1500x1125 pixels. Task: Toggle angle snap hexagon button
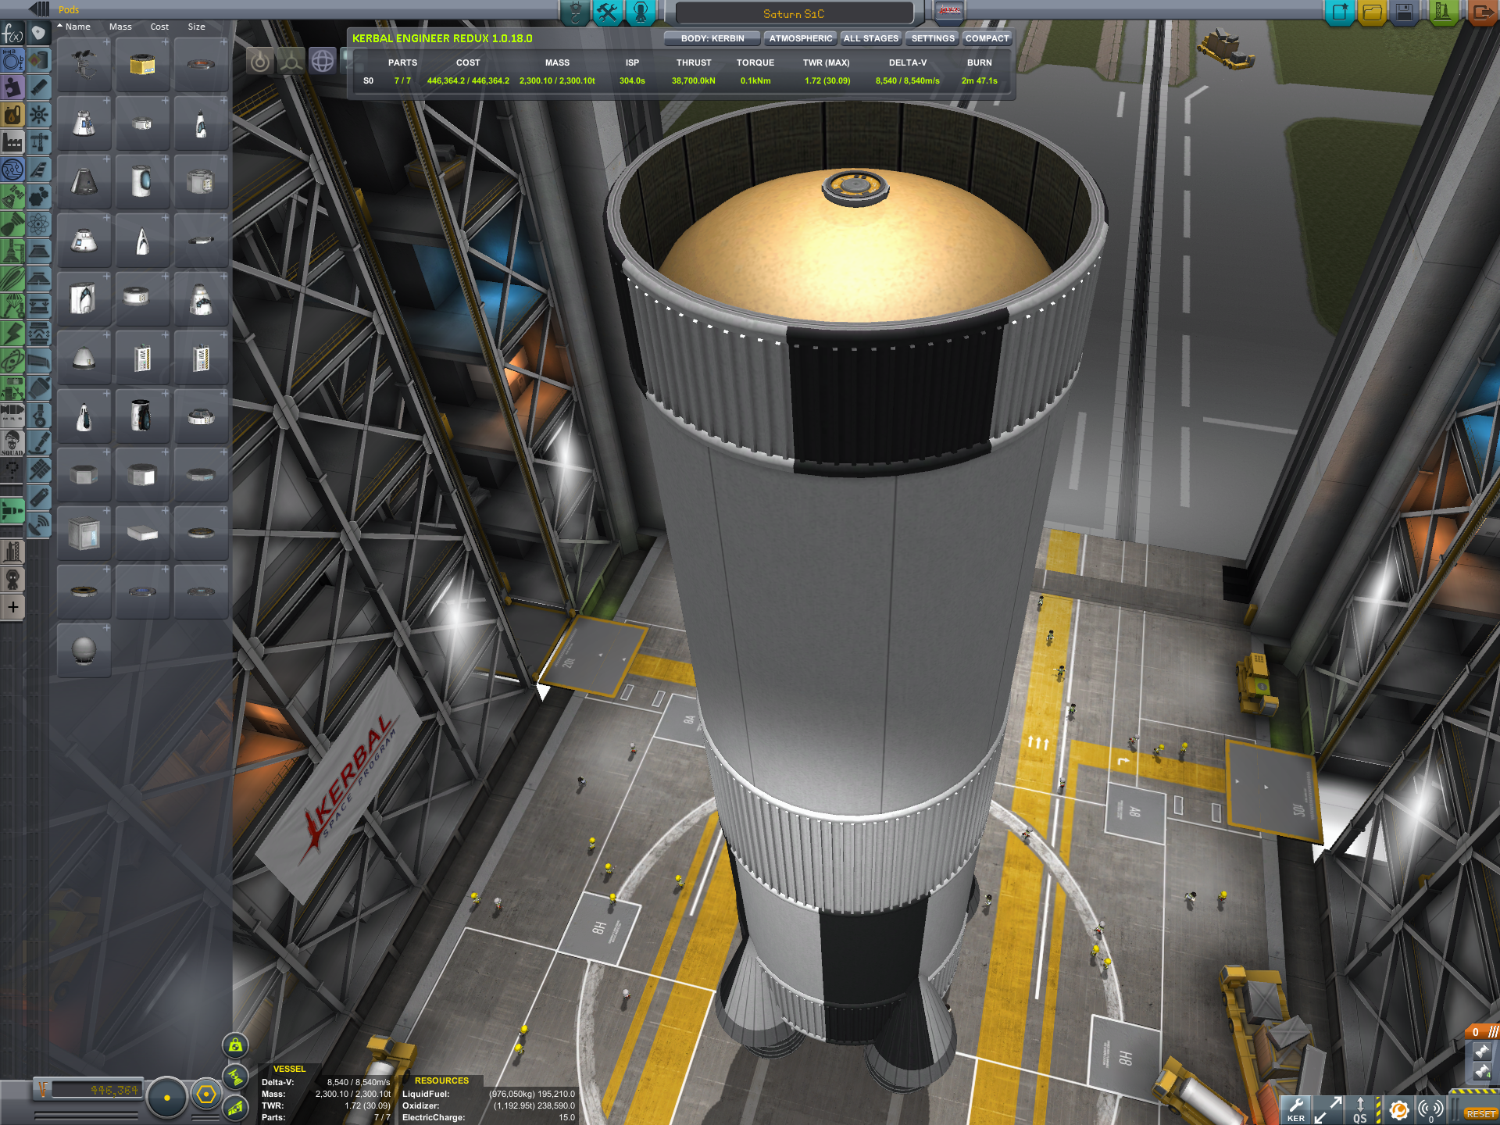[206, 1095]
